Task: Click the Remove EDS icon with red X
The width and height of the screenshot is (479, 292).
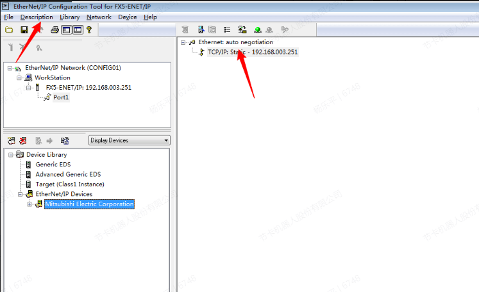Action: coord(23,140)
